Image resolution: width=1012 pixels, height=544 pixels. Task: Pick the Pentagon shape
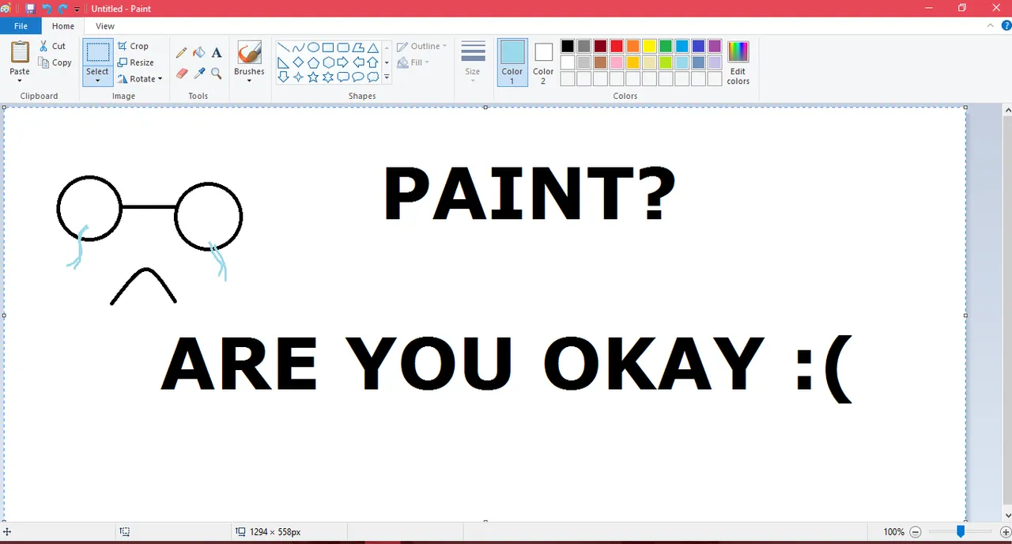[x=313, y=62]
